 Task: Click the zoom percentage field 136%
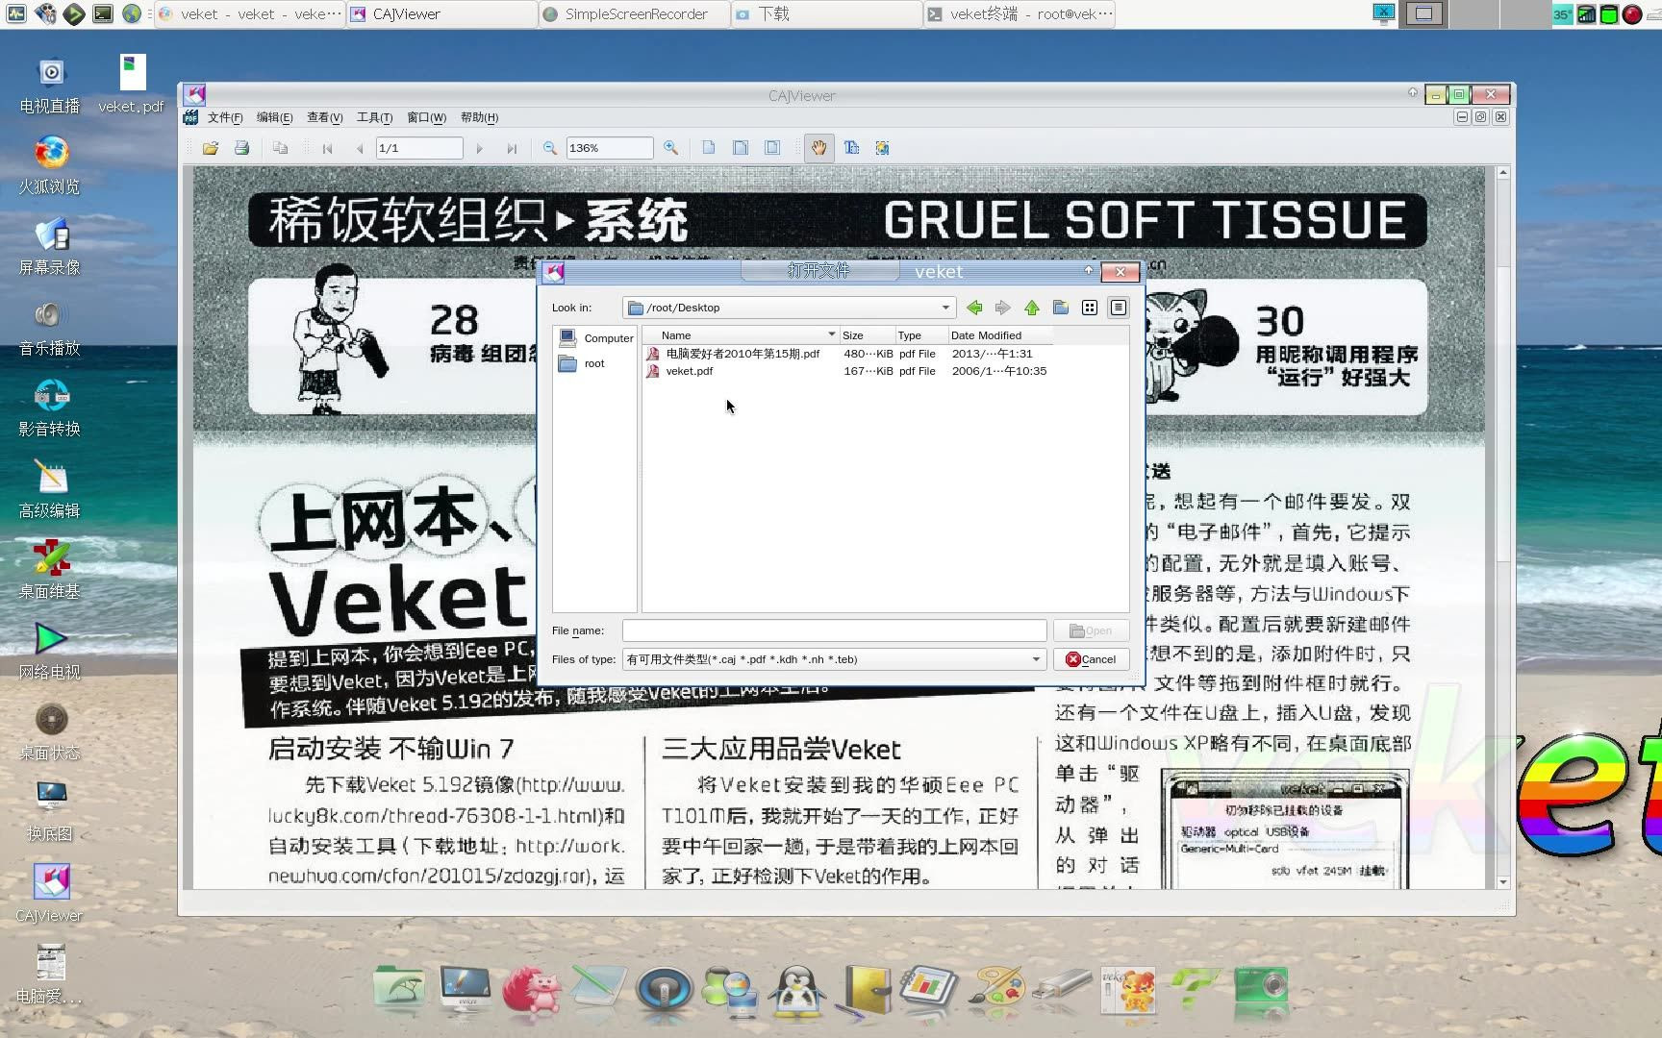[609, 148]
